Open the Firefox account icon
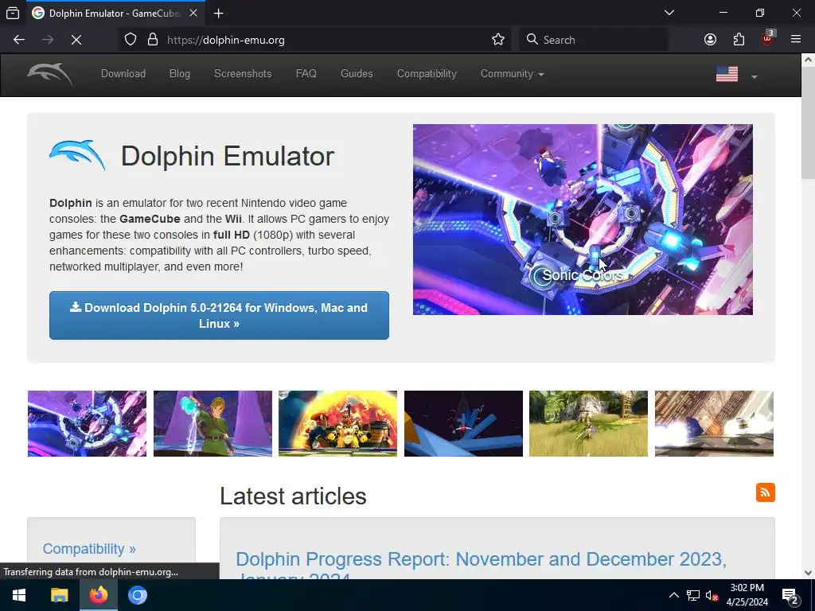 click(x=710, y=40)
